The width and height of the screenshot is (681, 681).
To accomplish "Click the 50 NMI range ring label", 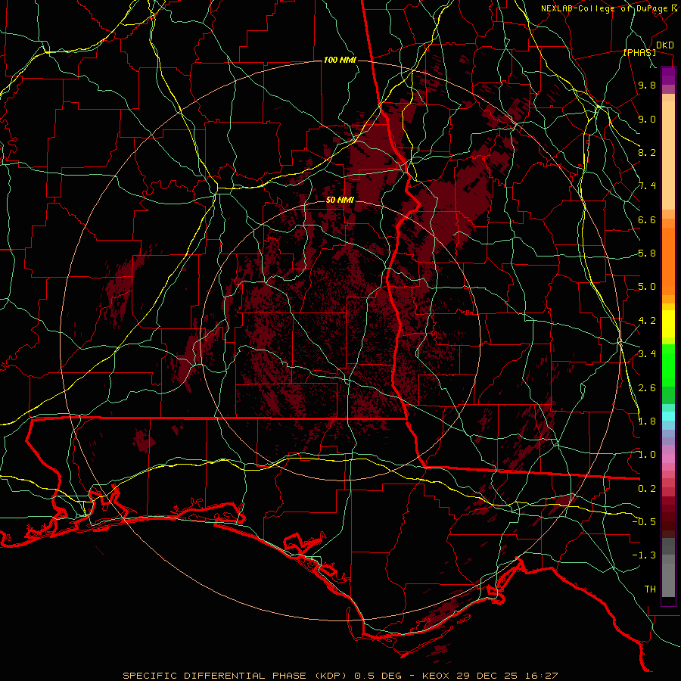I will point(340,201).
